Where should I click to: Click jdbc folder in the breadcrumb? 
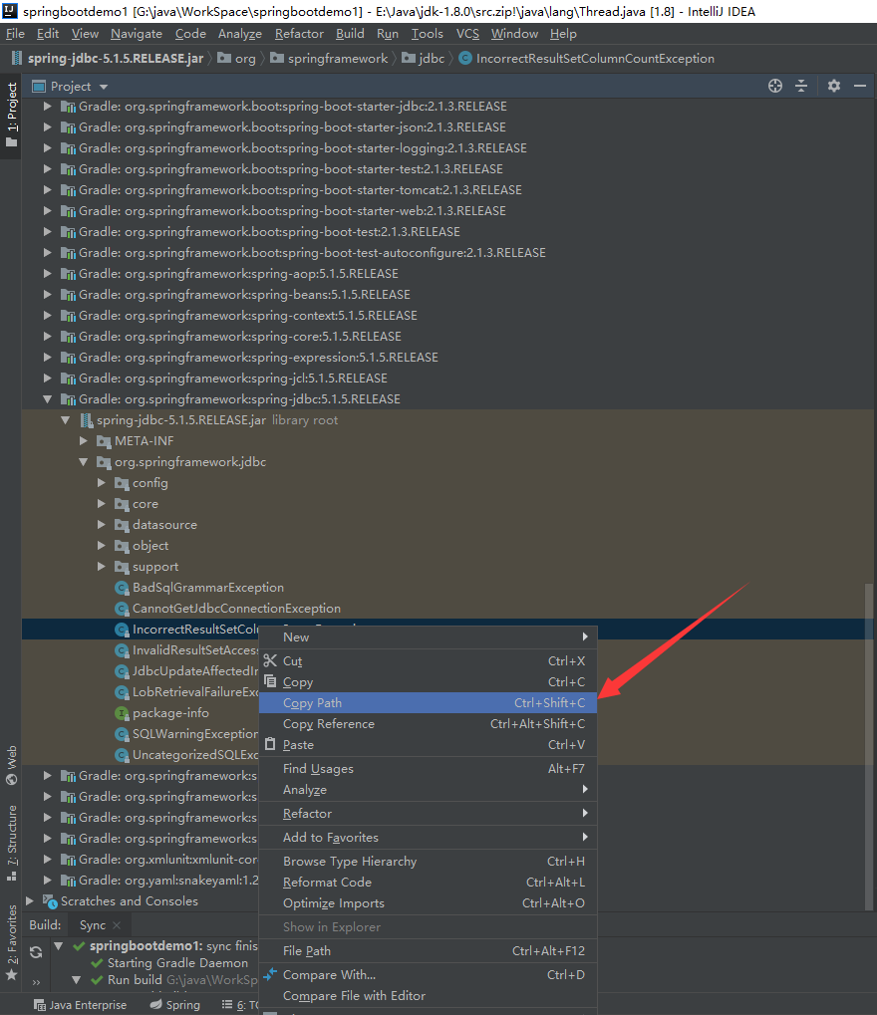424,58
